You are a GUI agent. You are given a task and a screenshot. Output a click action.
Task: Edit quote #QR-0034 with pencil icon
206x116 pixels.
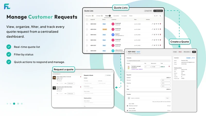coord(152,29)
